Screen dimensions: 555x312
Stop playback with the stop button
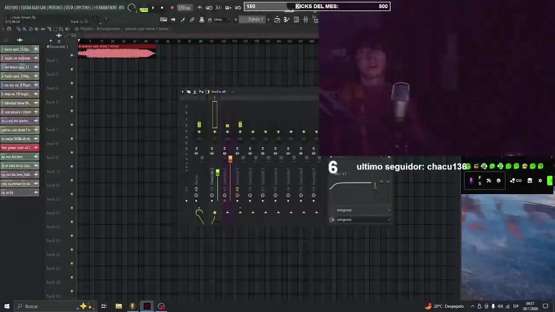click(x=162, y=8)
